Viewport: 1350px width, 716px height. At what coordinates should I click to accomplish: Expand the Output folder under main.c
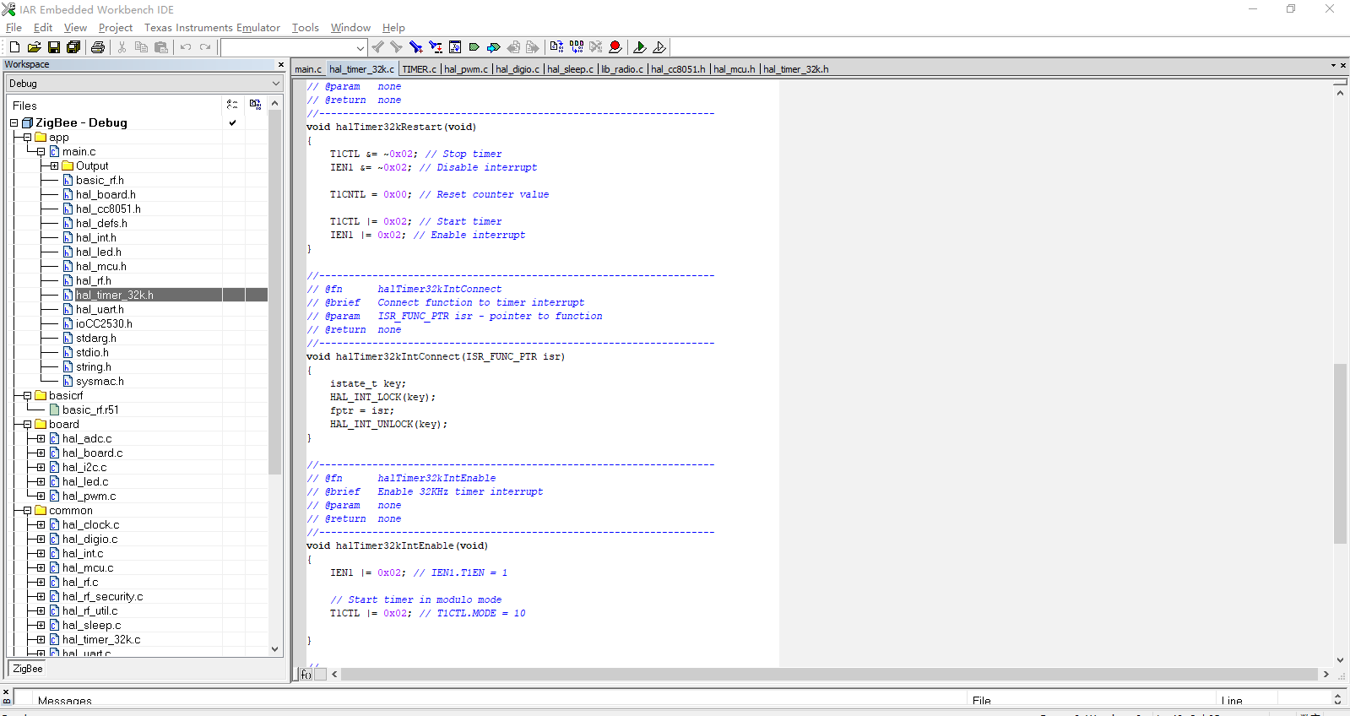[54, 166]
